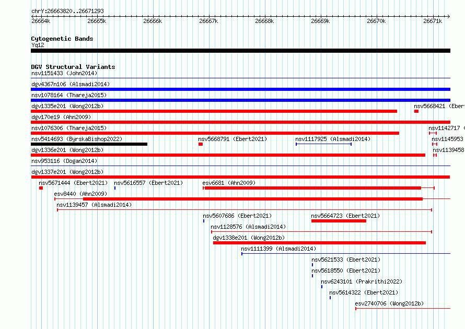Select the small nsv5668421 red feature
The image size is (465, 329).
click(x=416, y=111)
